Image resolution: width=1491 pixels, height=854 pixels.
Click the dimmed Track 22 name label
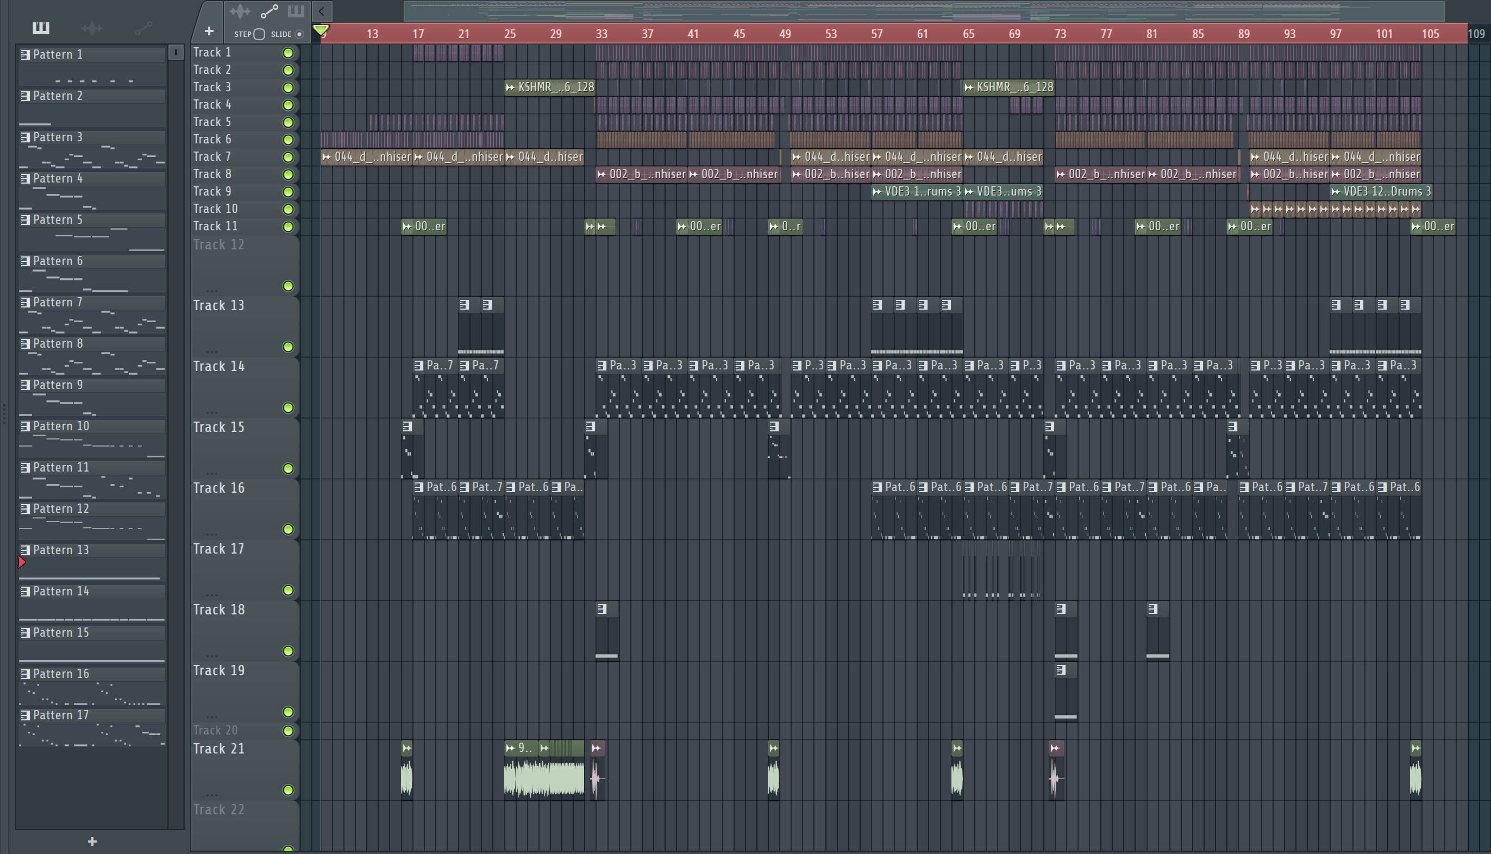218,809
